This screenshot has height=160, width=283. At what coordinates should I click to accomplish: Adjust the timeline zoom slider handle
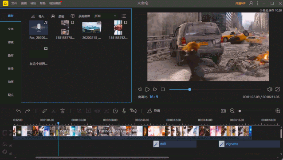(x=240, y=111)
